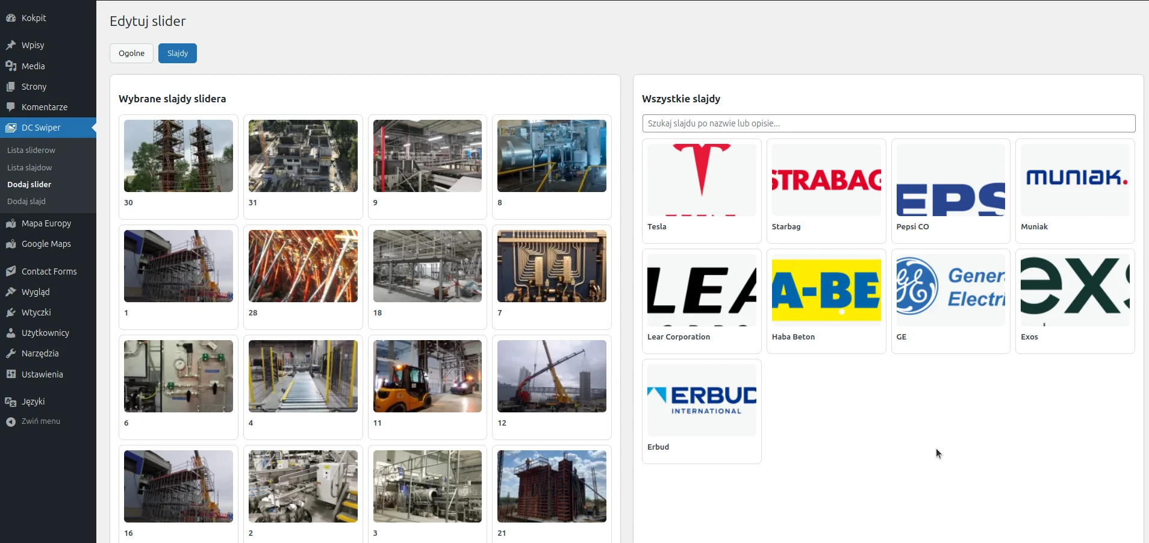Click the "Wybrane slajdy slidera" heading

click(172, 99)
